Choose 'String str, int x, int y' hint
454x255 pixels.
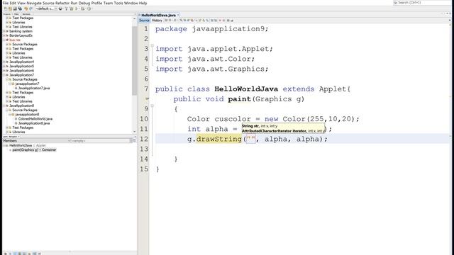point(260,126)
